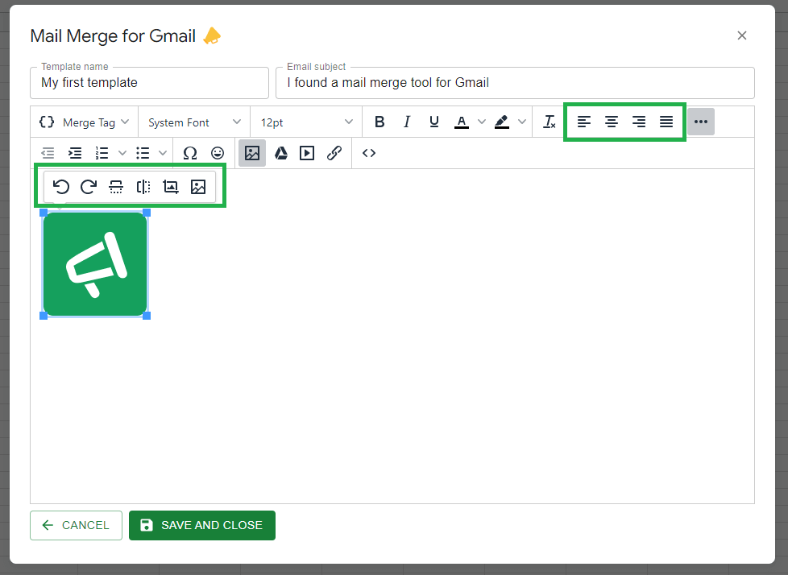Click the Template name field
788x575 pixels.
point(149,83)
